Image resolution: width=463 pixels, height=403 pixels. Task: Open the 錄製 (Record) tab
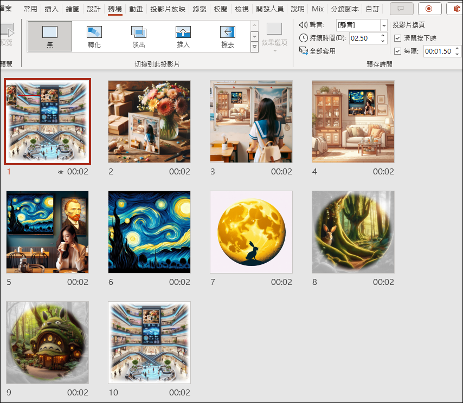(x=200, y=9)
